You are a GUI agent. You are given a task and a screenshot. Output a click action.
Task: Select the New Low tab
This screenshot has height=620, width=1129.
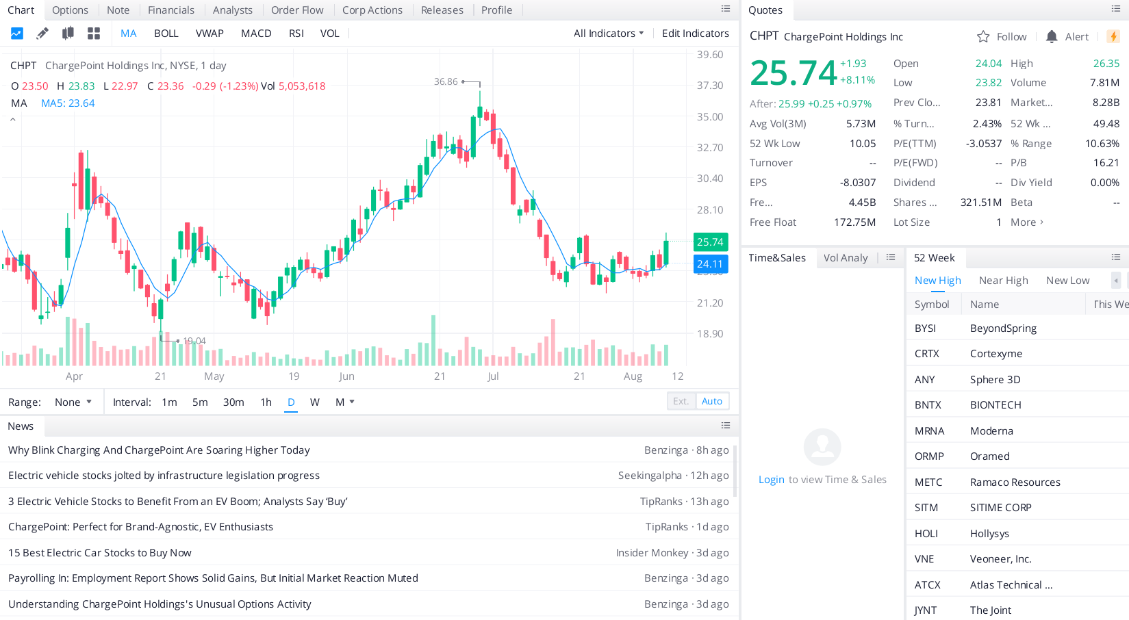pyautogui.click(x=1068, y=281)
